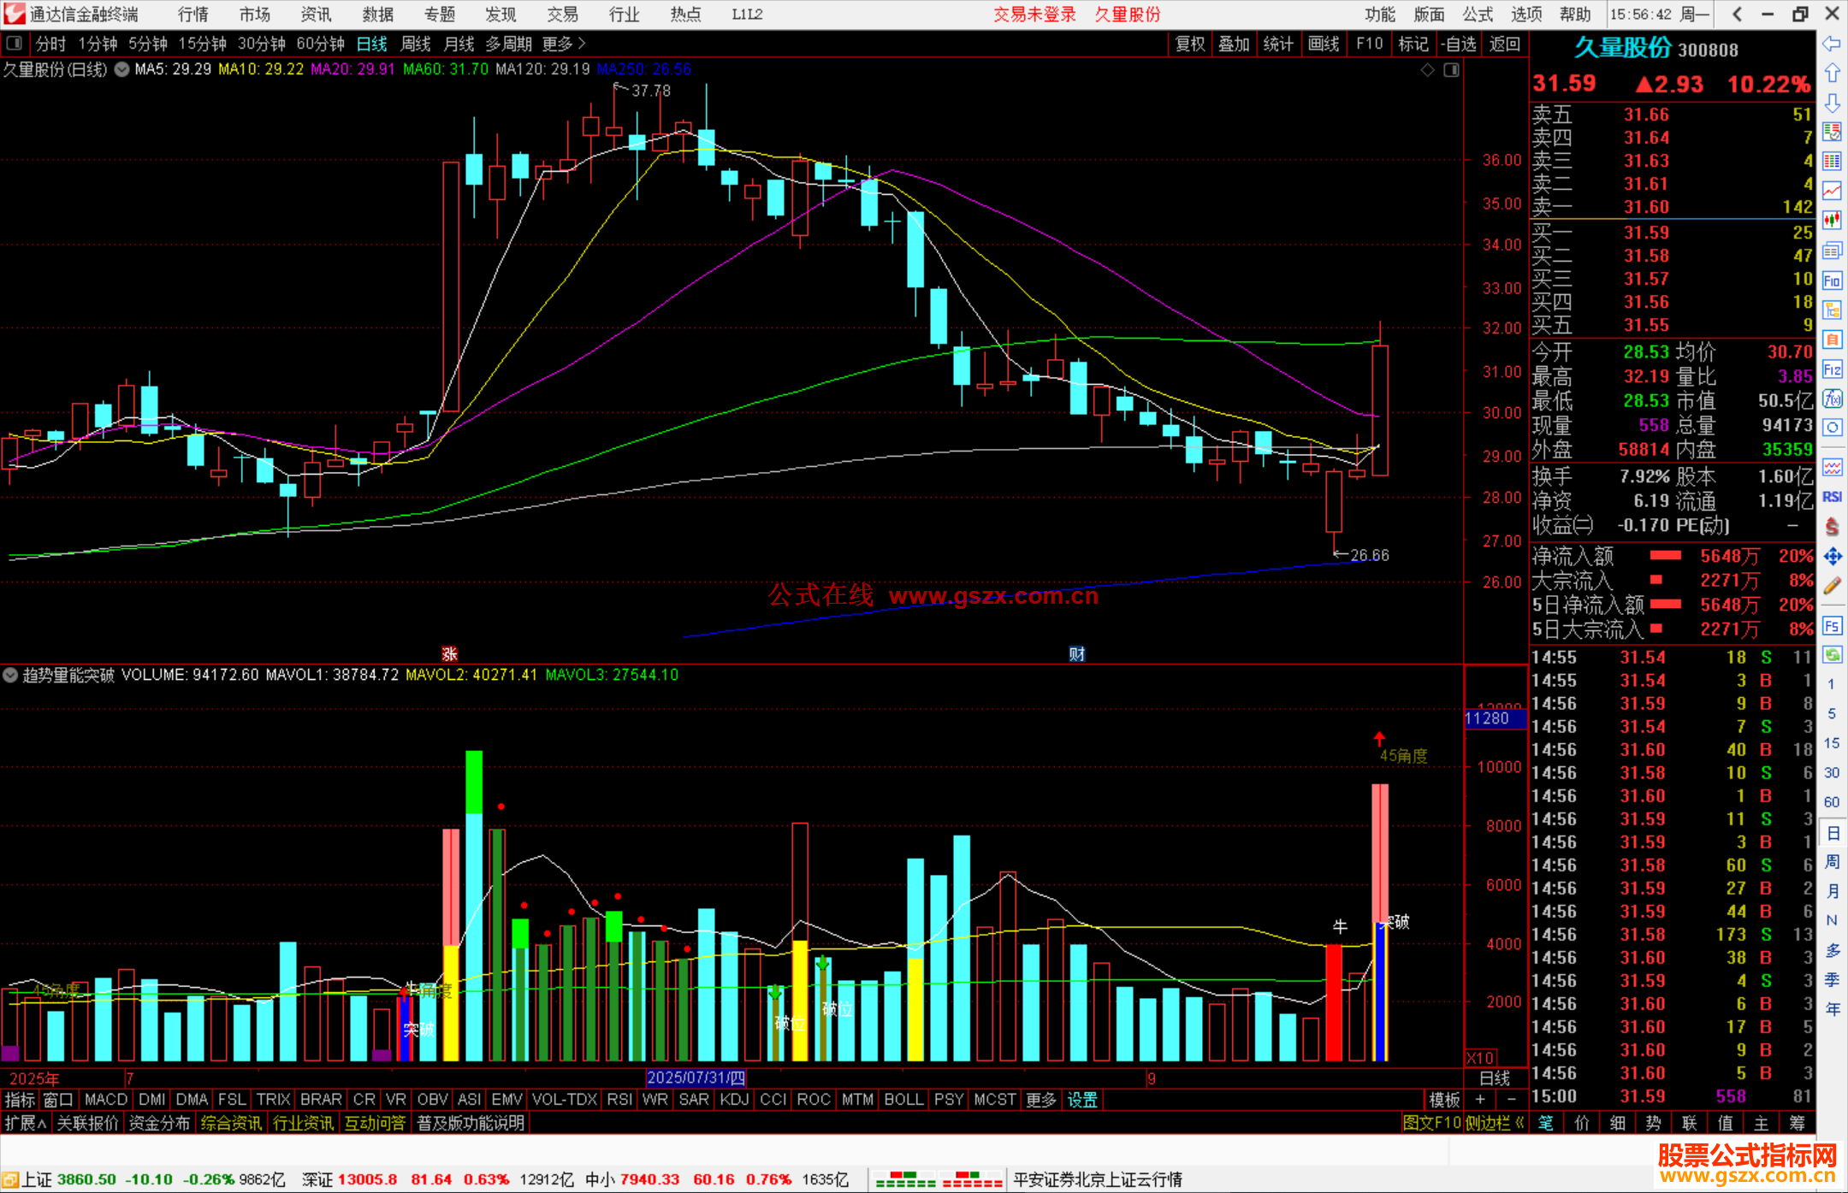1848x1193 pixels.
Task: Click the FS sidebar icon
Action: pos(1832,626)
